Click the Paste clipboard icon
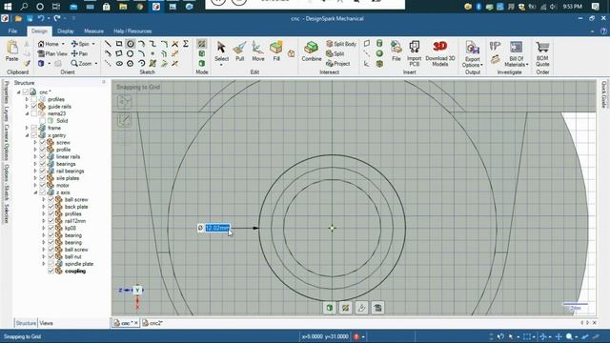Image resolution: width=610 pixels, height=343 pixels. 12,51
